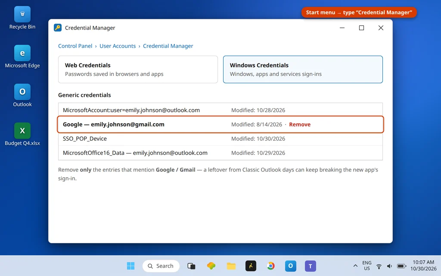
Task: Click the volume speaker icon
Action: 389,266
